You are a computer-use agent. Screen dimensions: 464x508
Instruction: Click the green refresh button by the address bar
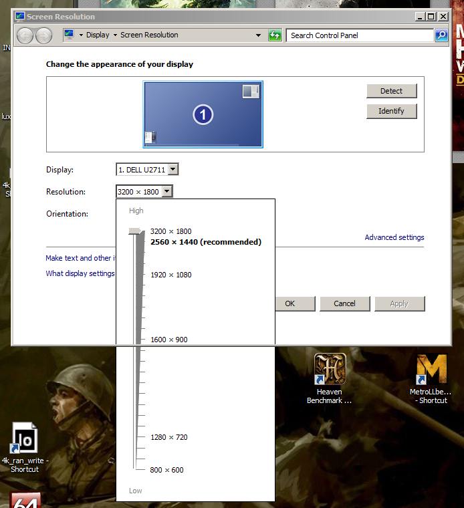click(275, 35)
